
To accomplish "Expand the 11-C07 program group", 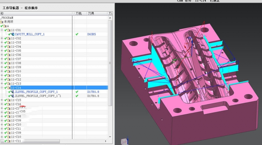I will click(2, 59).
